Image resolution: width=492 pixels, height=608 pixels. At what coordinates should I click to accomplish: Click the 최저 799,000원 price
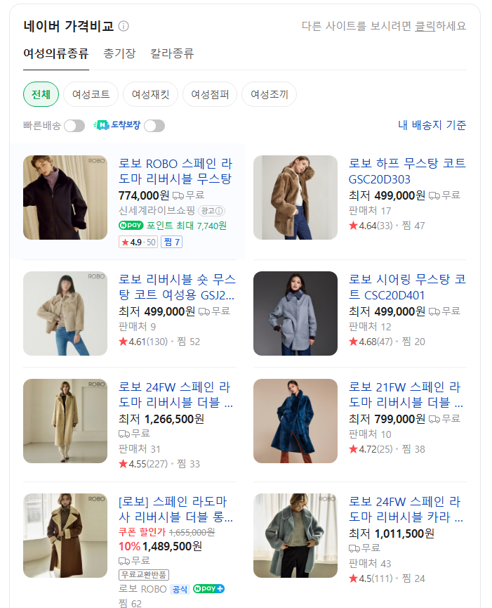click(387, 419)
